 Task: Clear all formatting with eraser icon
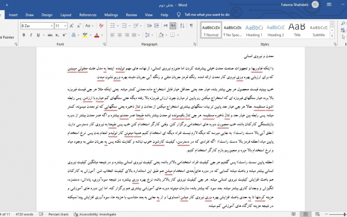pyautogui.click(x=101, y=26)
